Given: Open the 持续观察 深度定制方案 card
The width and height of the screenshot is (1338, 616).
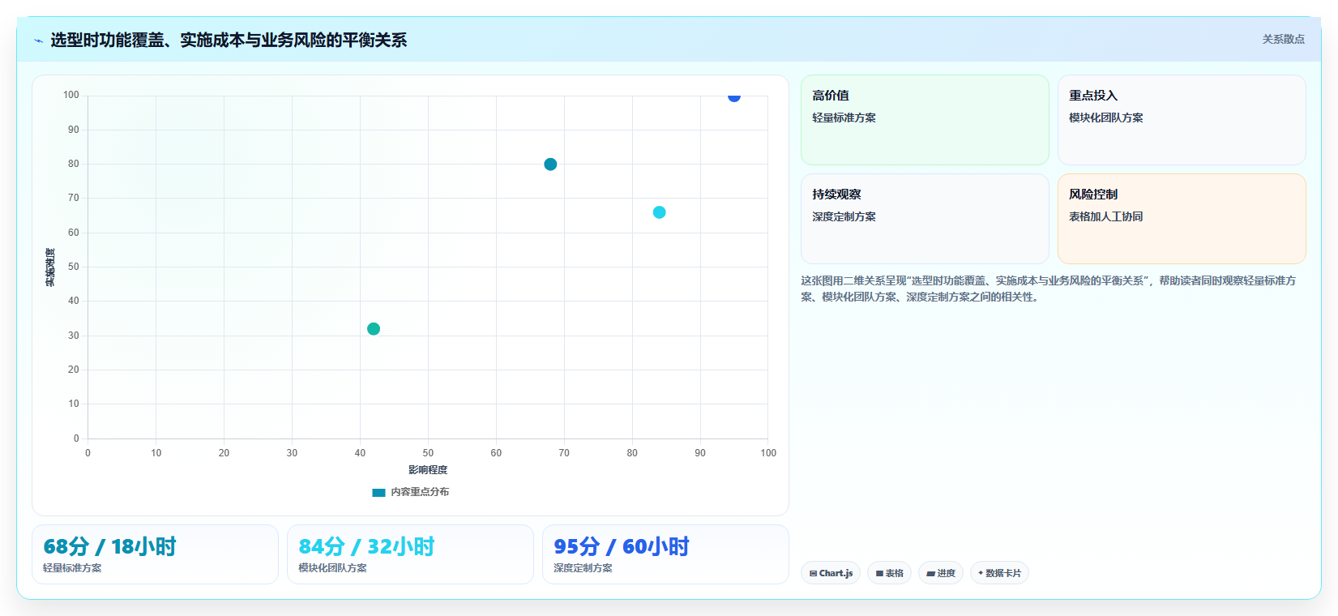Looking at the screenshot, I should (x=925, y=219).
